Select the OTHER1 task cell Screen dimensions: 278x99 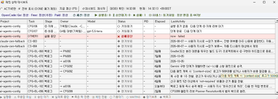point(36,36)
